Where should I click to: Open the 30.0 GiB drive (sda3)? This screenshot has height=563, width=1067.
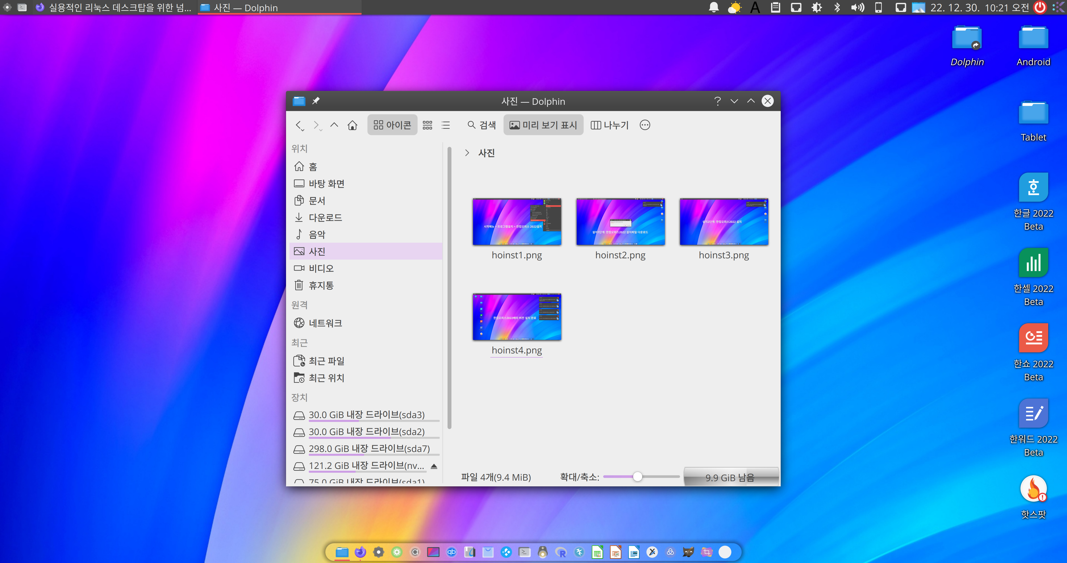366,415
